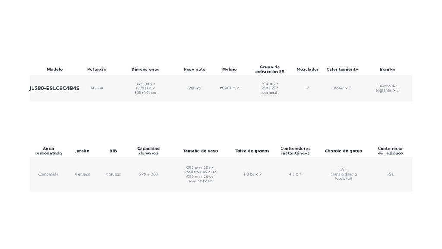442x249 pixels.
Task: Select the 220 + 200 cup capacity
Action: click(148, 174)
